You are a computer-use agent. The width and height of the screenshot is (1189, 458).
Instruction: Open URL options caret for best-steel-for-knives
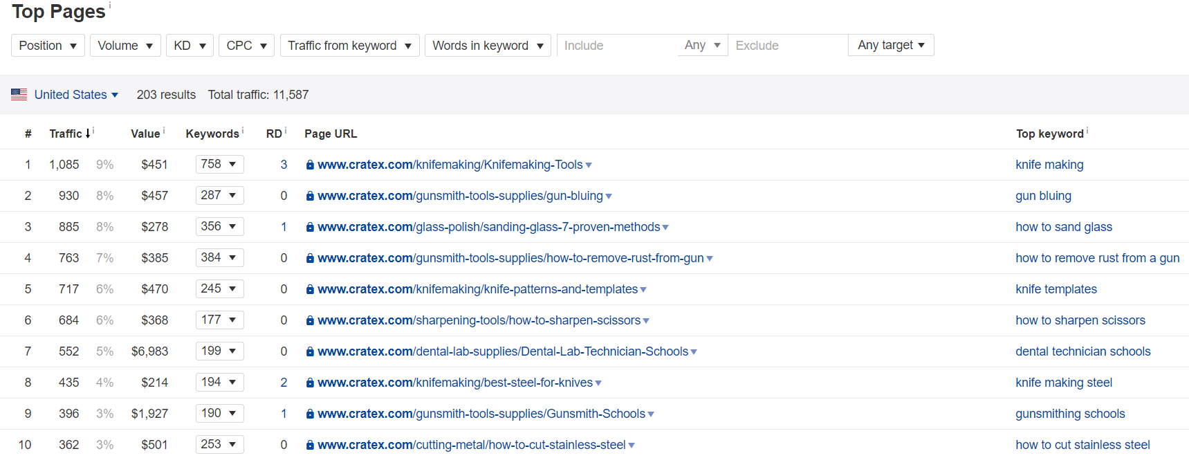[598, 383]
